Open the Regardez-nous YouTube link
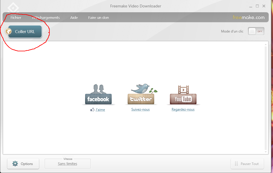The height and width of the screenshot is (173, 273). [x=183, y=109]
